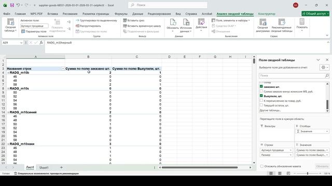The image size is (332, 186).
Task: Click Группировка по выделенному
Action: coord(96,21)
